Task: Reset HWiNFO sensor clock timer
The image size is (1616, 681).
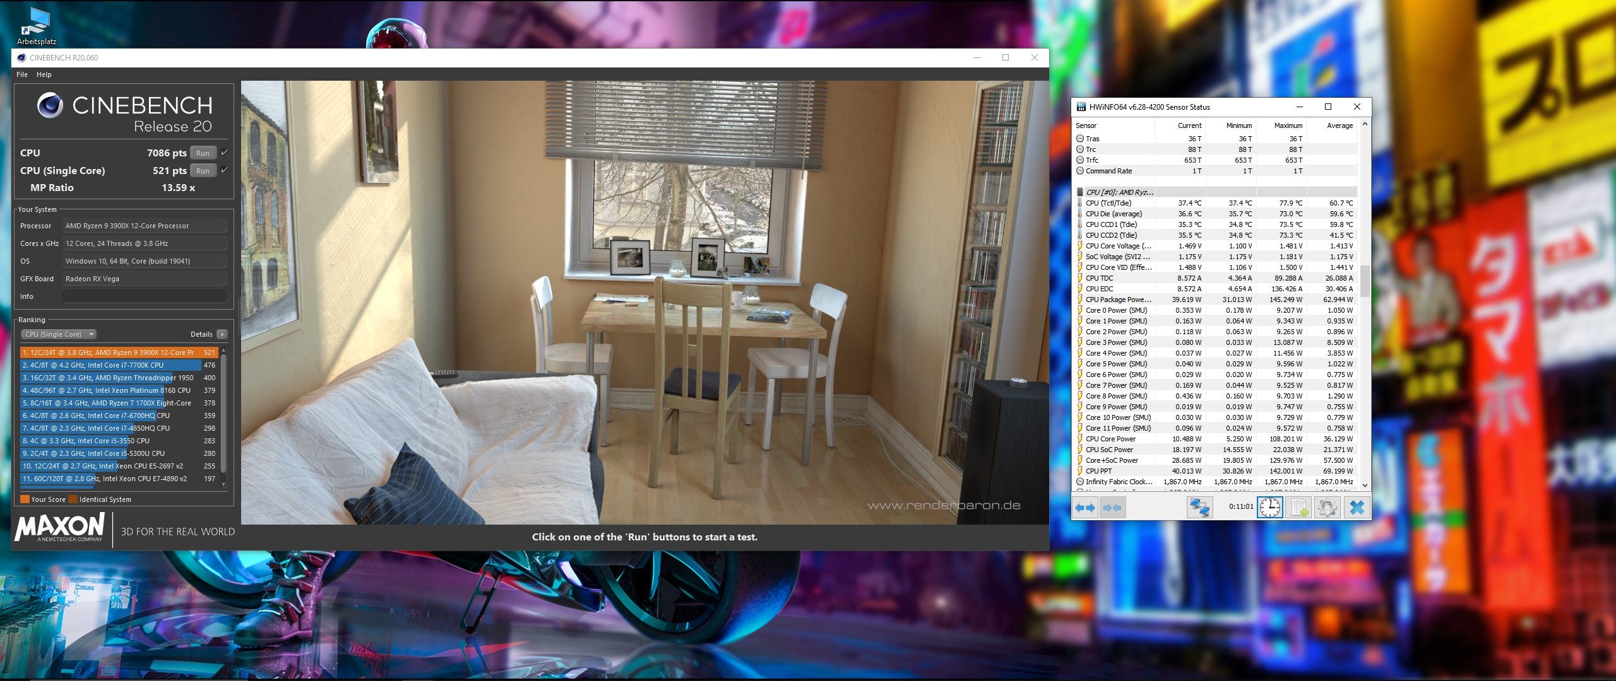Action: 1269,507
